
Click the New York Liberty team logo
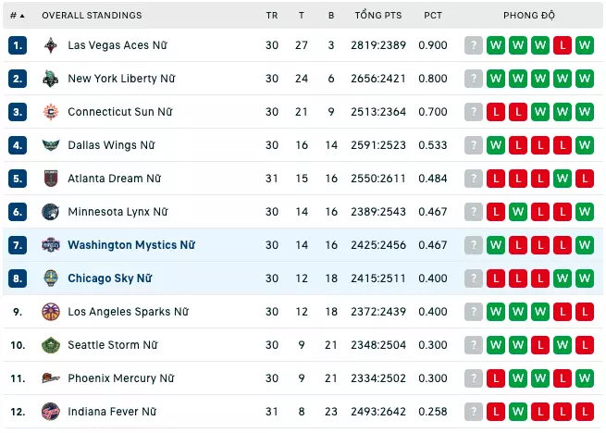point(51,79)
